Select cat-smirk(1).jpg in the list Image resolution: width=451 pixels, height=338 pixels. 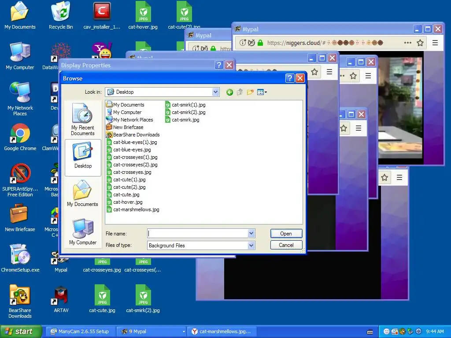coord(185,105)
